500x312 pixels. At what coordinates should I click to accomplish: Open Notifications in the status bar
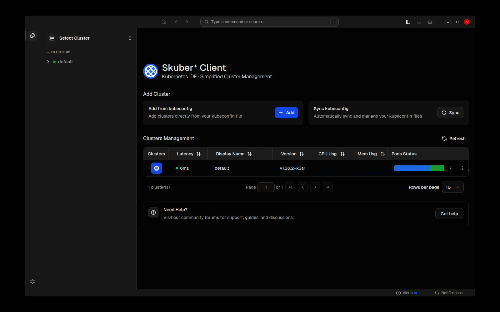[x=448, y=293]
